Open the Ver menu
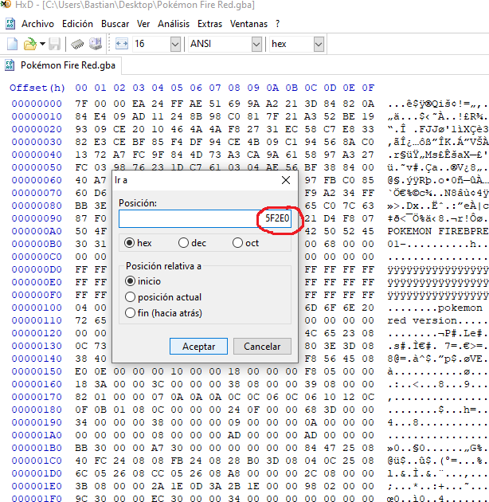Viewport: 489px width, 502px height. click(143, 24)
